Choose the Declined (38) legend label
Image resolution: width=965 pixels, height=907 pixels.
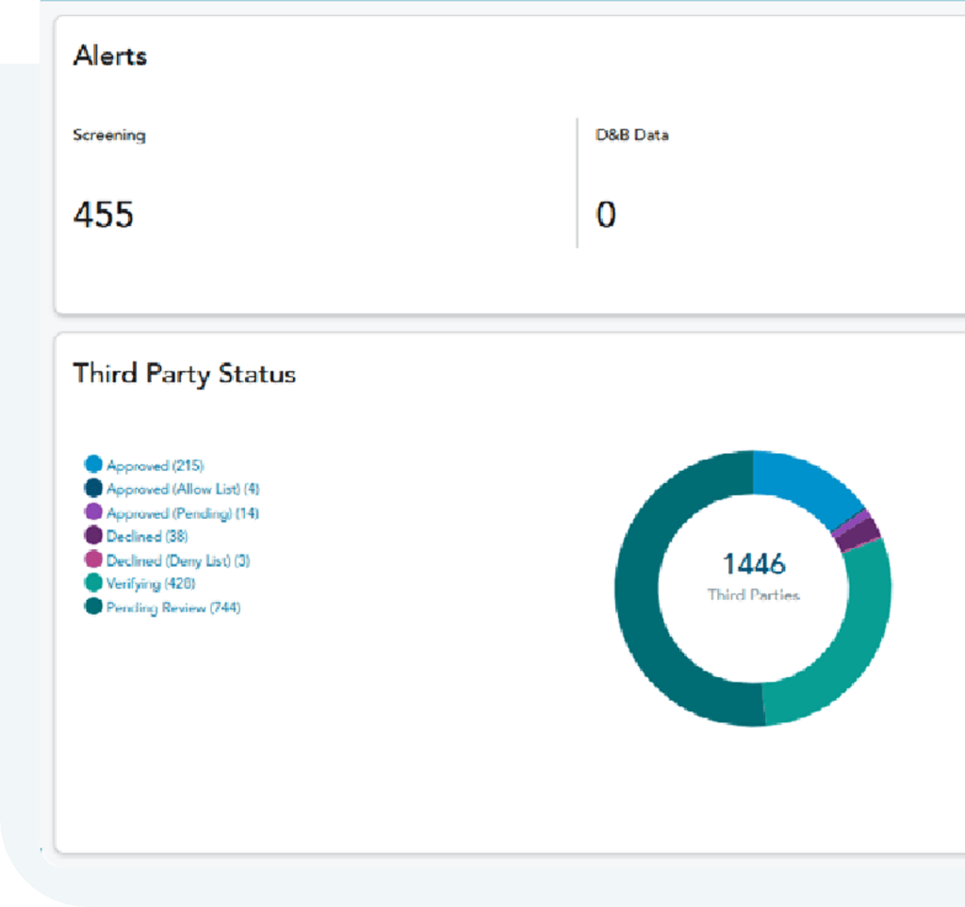147,537
